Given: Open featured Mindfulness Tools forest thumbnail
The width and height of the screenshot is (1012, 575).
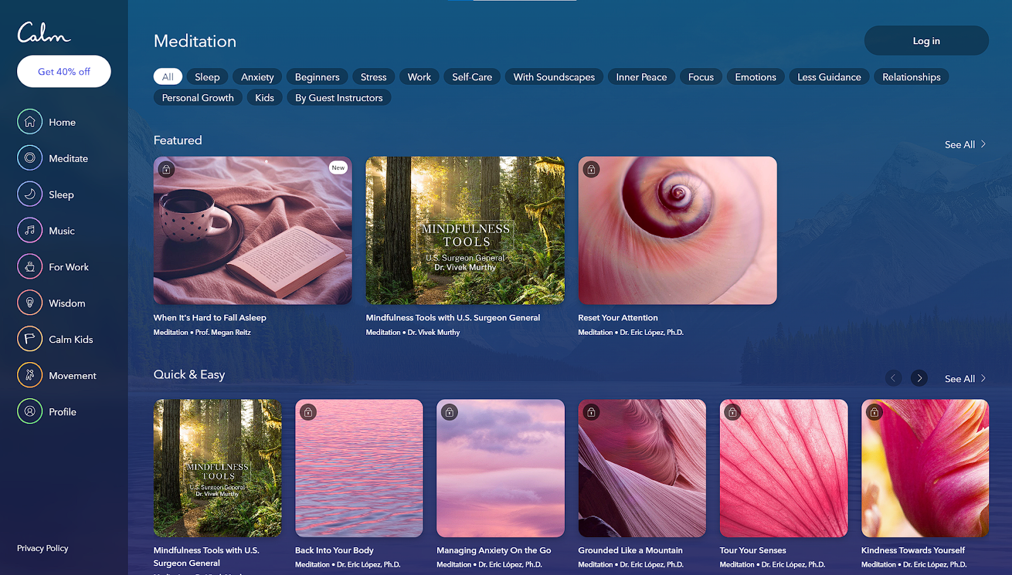Looking at the screenshot, I should click(x=465, y=231).
